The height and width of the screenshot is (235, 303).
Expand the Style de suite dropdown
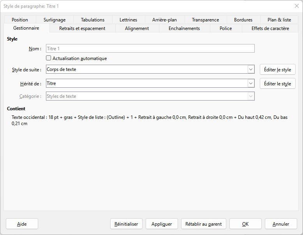point(251,69)
